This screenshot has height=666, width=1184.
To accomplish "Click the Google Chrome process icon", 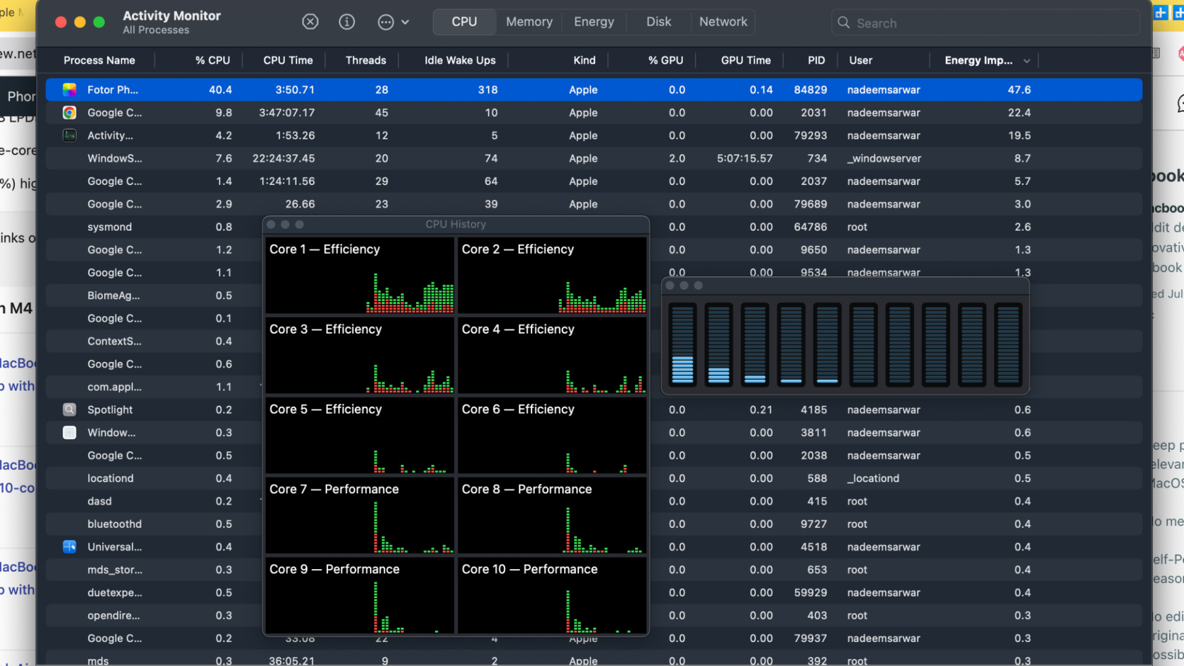I will click(69, 113).
